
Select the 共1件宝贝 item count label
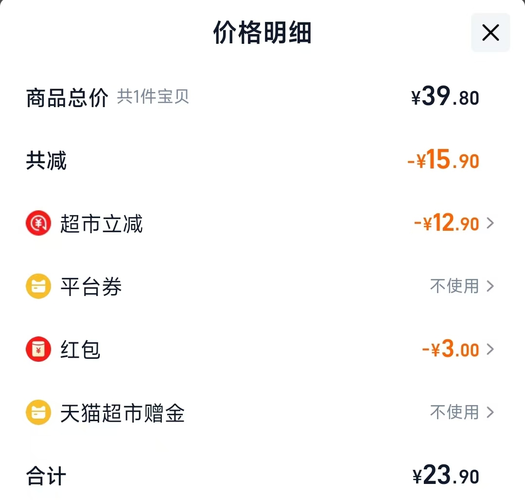coord(153,97)
